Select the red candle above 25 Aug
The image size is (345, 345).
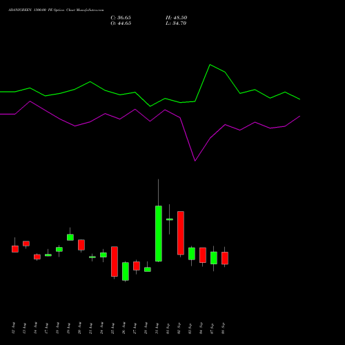[x=115, y=262]
